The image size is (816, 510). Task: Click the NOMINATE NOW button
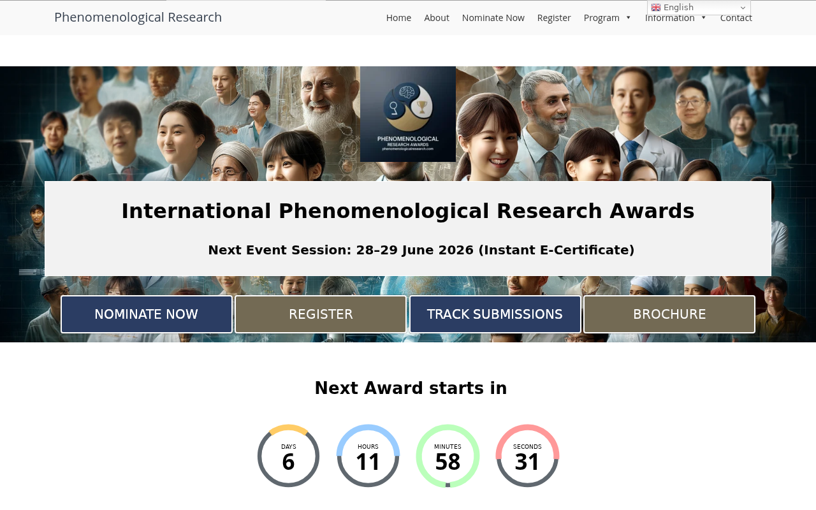point(147,314)
